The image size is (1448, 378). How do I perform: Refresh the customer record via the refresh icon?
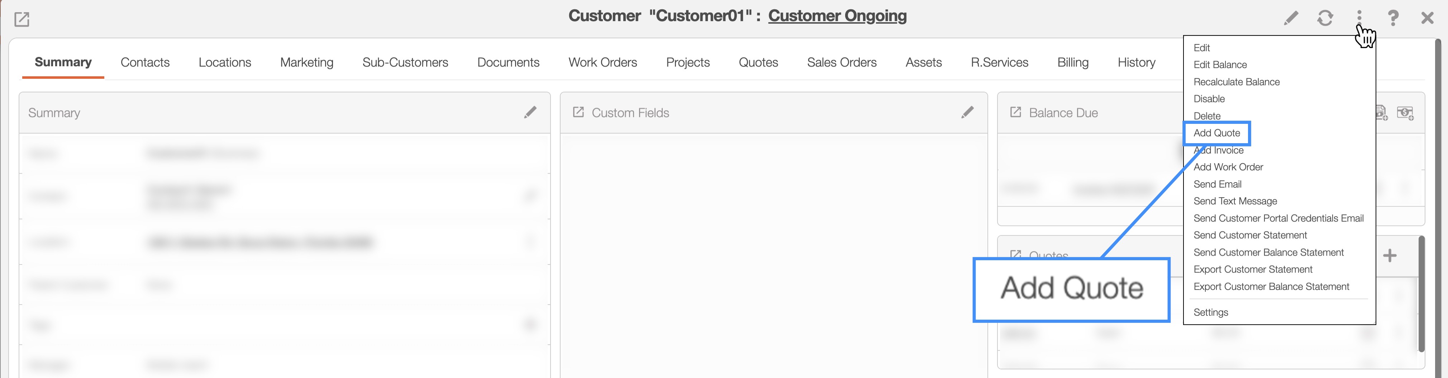tap(1325, 18)
